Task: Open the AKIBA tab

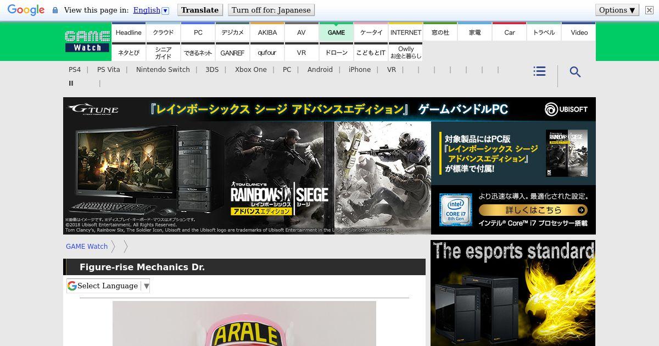Action: click(267, 32)
